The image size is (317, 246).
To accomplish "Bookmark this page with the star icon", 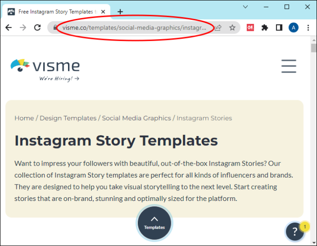I will pos(232,28).
